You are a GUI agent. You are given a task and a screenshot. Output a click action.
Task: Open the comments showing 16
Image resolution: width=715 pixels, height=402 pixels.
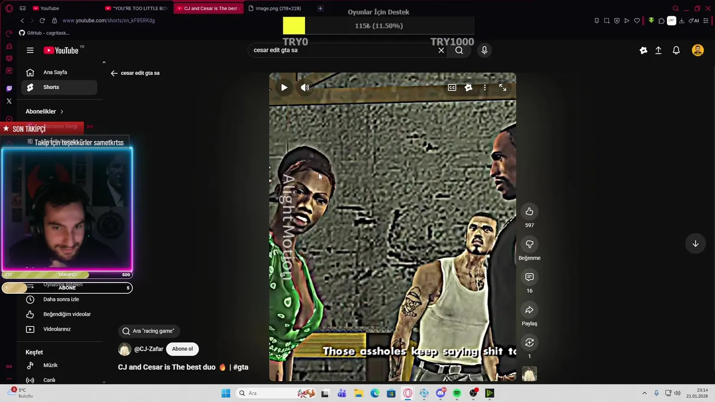click(x=530, y=277)
